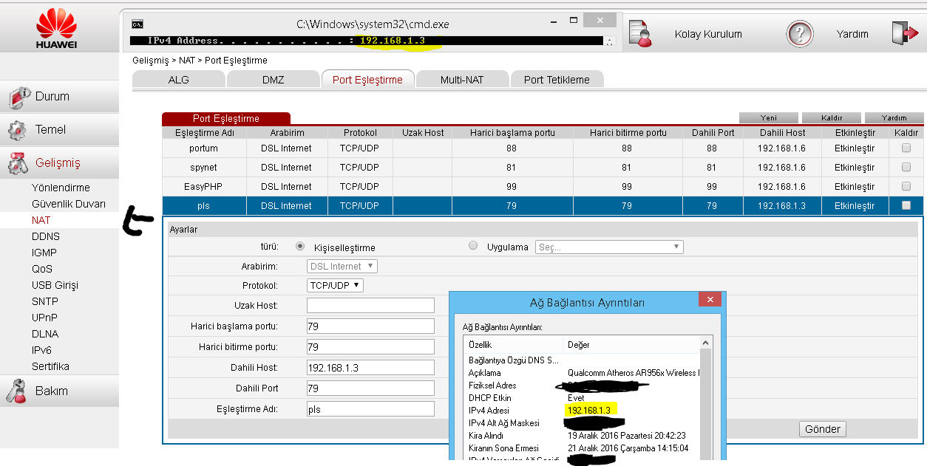The image size is (927, 466).
Task: Click the IPv4 Adresi row in details
Action: pyautogui.click(x=582, y=411)
